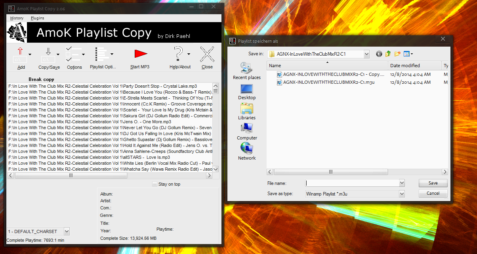Click the Add toolbar icon

click(x=20, y=55)
